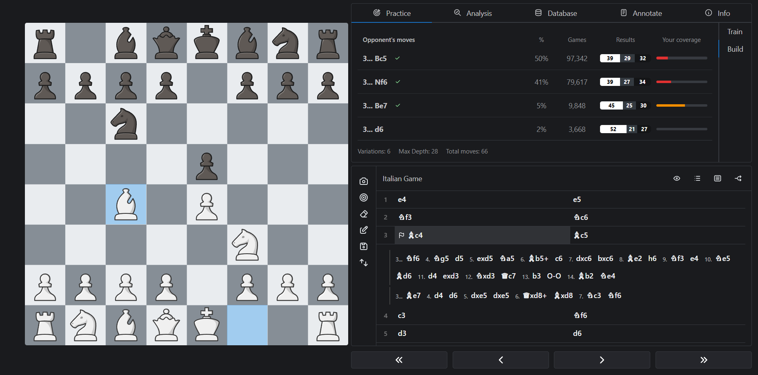Select the Build mode

point(735,49)
